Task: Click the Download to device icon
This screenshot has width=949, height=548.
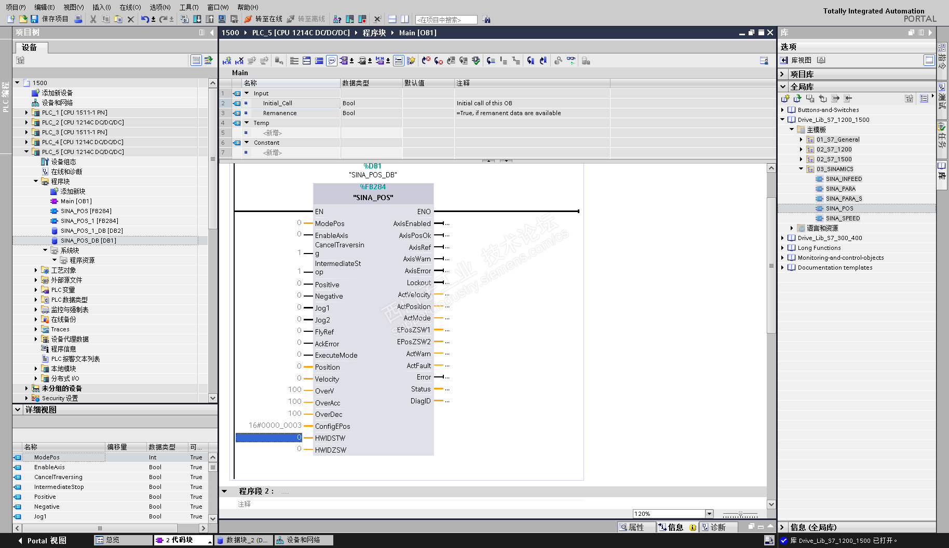Action: (x=197, y=19)
